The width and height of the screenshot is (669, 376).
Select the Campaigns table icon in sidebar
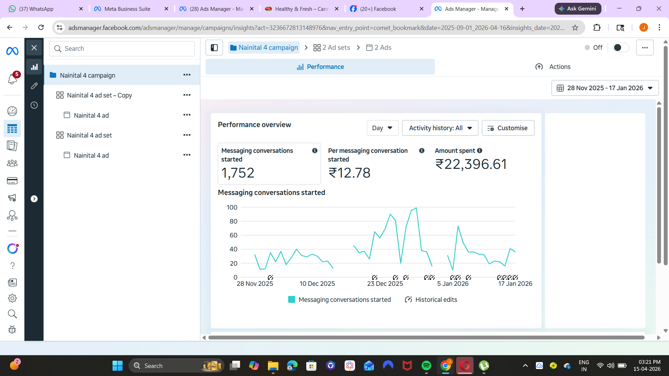click(x=12, y=129)
